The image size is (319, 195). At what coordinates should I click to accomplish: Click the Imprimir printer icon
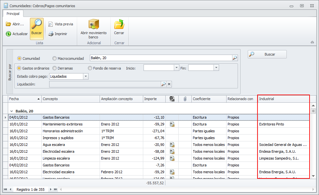pyautogui.click(x=51, y=34)
